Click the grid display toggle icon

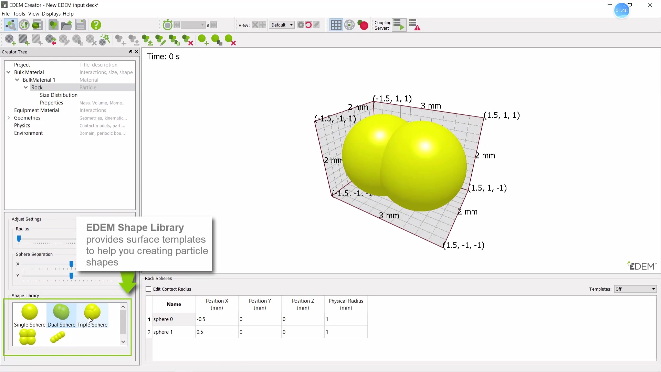coord(336,25)
